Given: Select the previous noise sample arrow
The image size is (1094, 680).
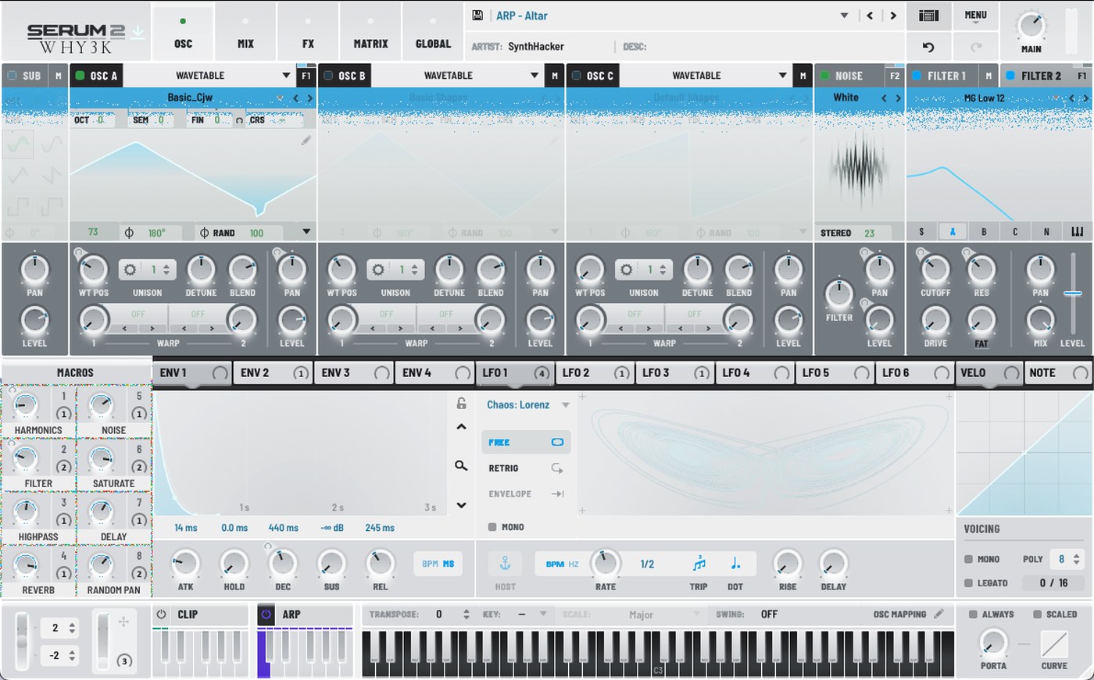Looking at the screenshot, I should coord(884,98).
